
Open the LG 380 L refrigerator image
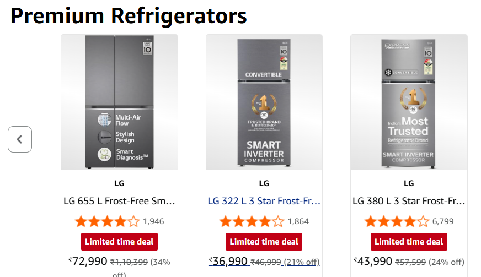click(x=409, y=102)
